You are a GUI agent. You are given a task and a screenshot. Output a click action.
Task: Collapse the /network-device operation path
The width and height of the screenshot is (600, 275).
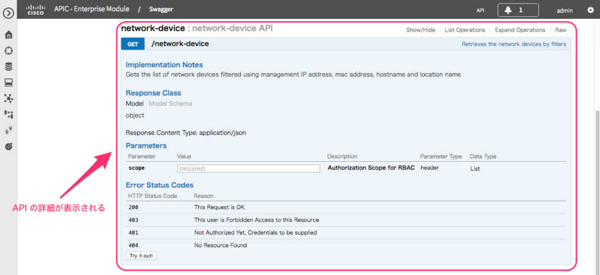click(180, 44)
